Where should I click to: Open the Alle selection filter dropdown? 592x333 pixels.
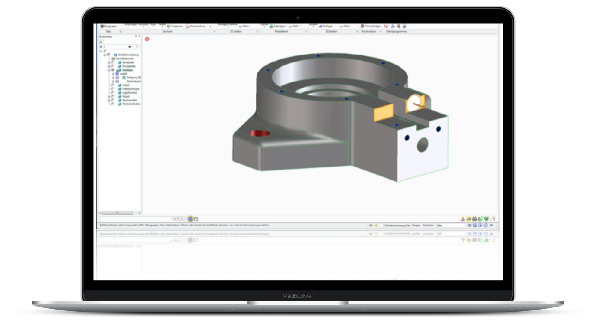451,225
